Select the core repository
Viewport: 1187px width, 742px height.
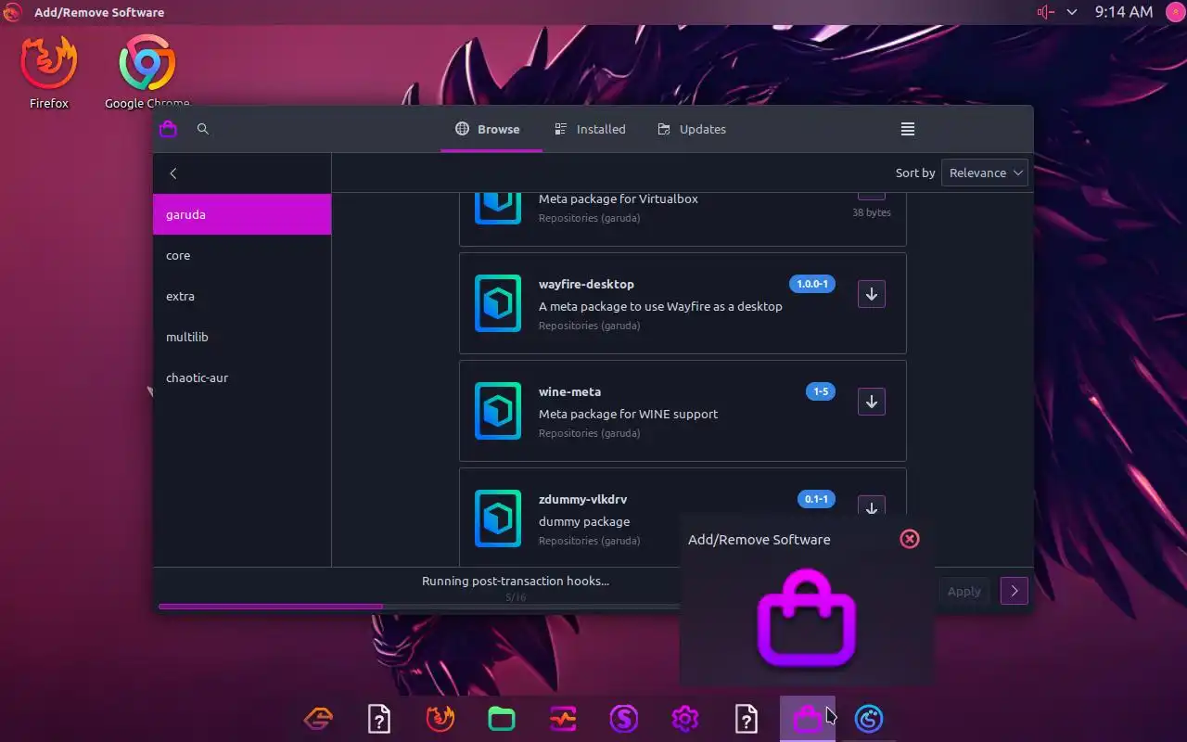[242, 255]
